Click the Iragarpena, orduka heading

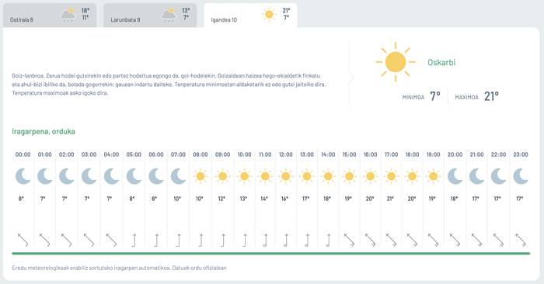click(44, 131)
